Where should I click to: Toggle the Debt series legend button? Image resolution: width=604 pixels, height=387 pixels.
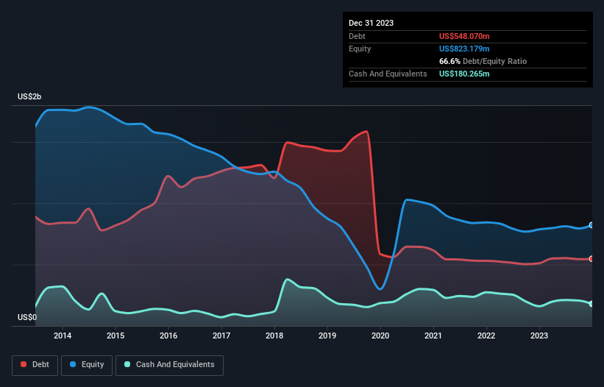pos(35,365)
